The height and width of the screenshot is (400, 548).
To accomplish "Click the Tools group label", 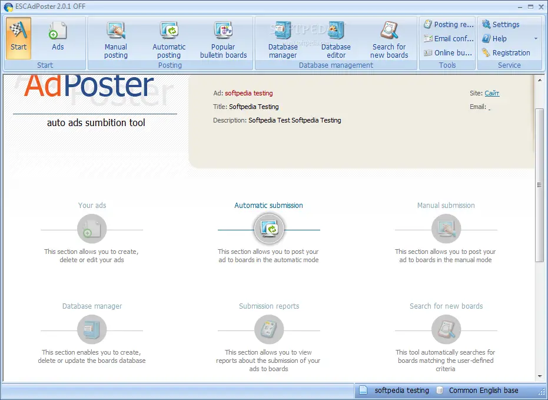I will [447, 65].
